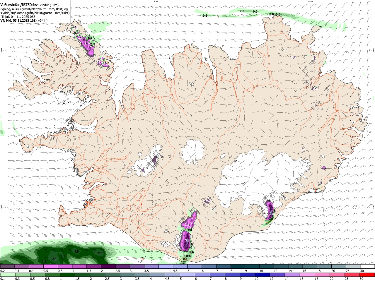Image resolution: width=375 pixels, height=281 pixels.
Task: Click the 'IT: þri. 04. 11. 2025 06Z' line
Action: point(18,17)
